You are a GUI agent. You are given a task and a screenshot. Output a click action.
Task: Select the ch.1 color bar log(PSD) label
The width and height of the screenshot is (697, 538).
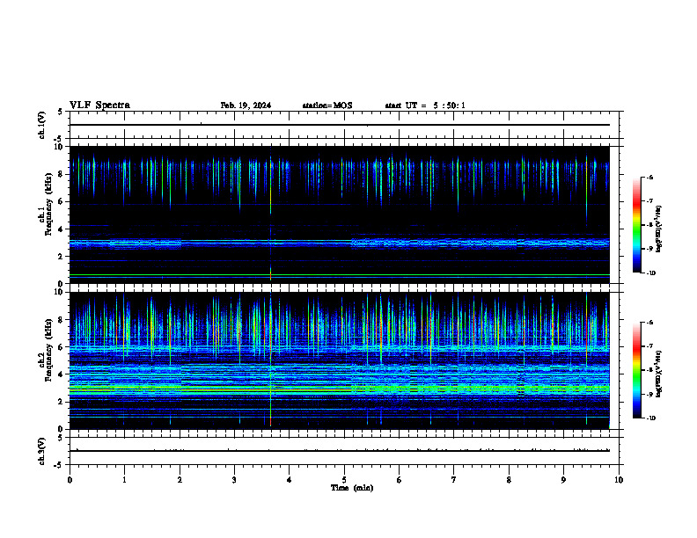659,229
